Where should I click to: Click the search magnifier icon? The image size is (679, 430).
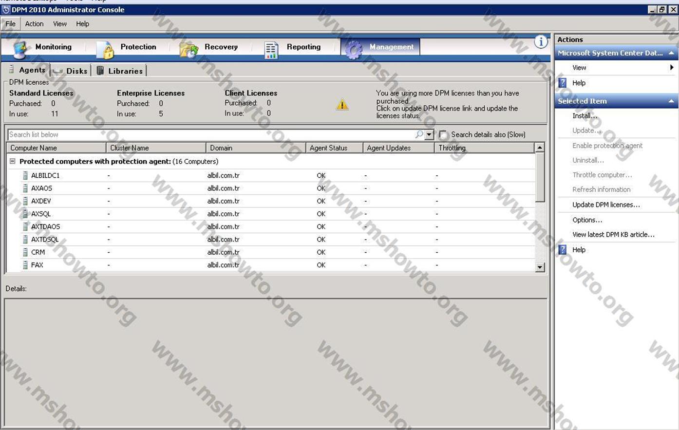pos(419,134)
